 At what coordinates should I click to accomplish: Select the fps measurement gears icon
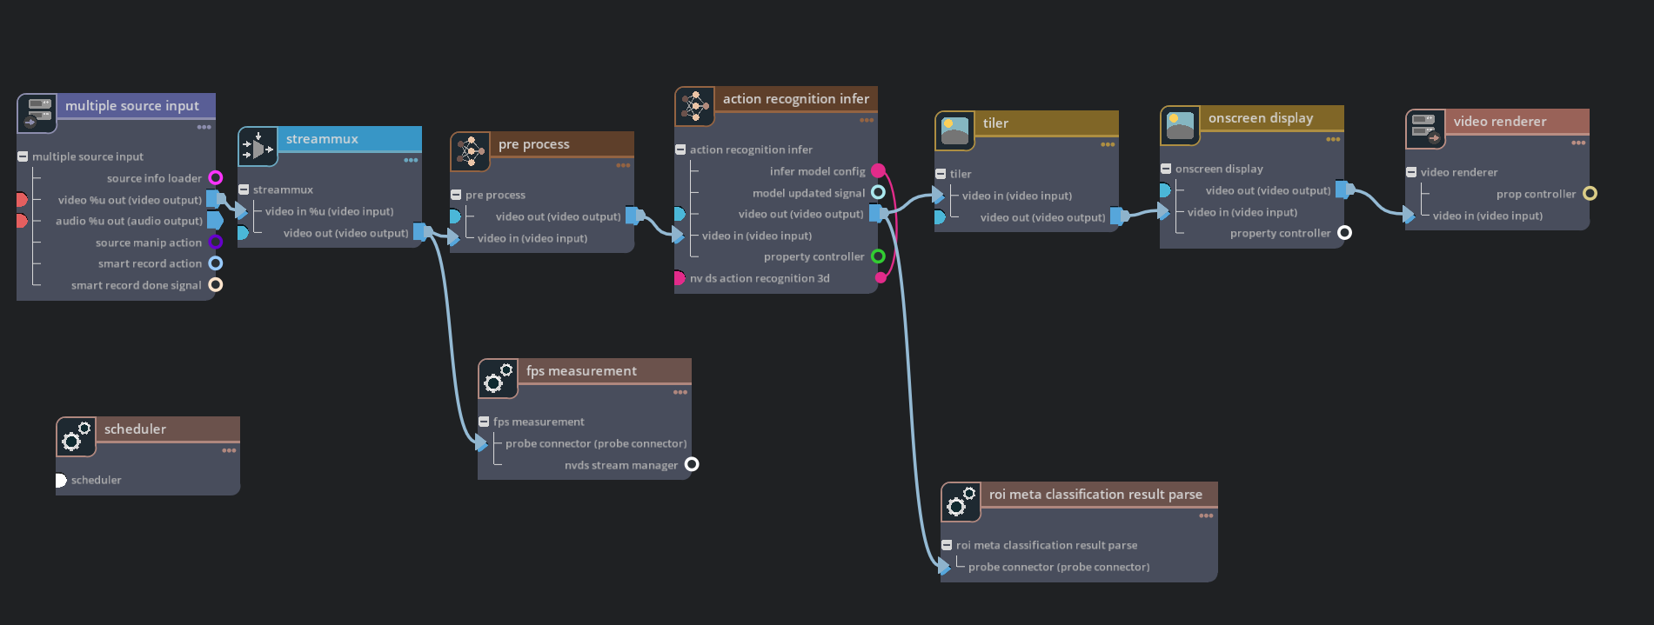click(498, 379)
